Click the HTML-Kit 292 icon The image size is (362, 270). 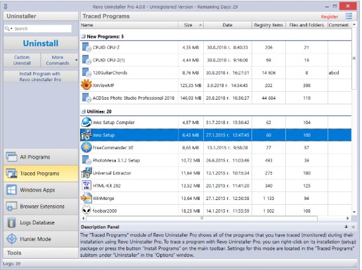click(x=86, y=186)
